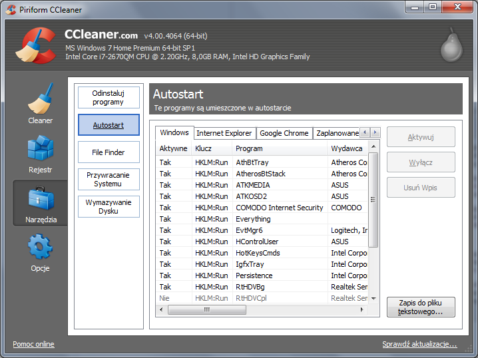Open the Cleaner section broom icon
This screenshot has height=358, width=478.
coord(40,98)
